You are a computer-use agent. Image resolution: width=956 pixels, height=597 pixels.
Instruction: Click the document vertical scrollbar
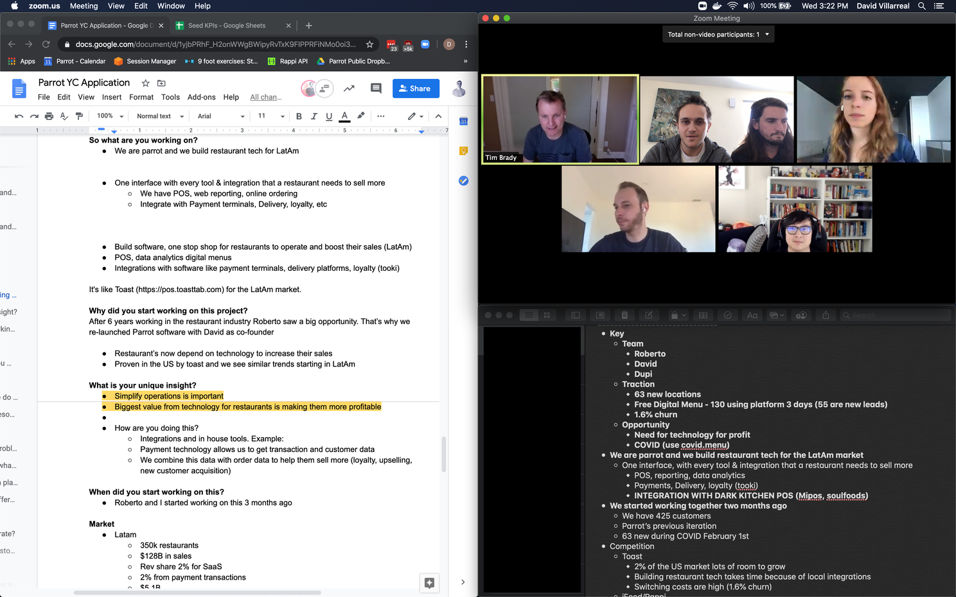tap(443, 454)
